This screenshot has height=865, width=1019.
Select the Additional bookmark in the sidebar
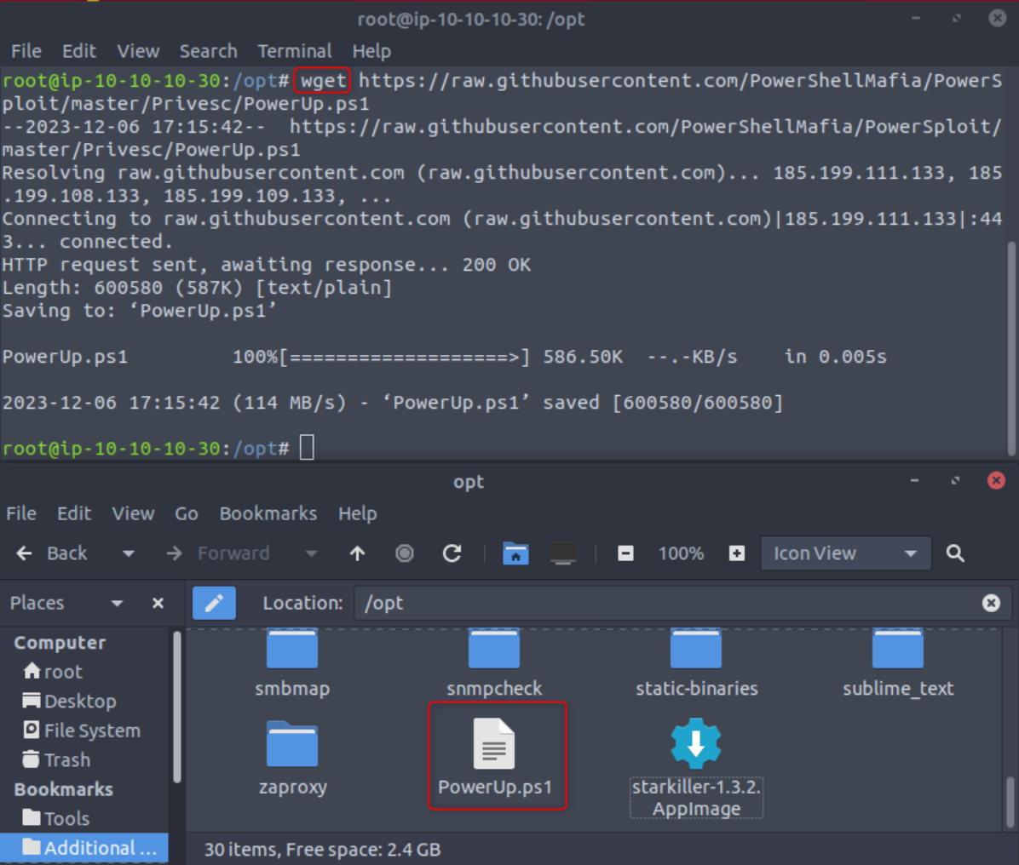click(85, 847)
